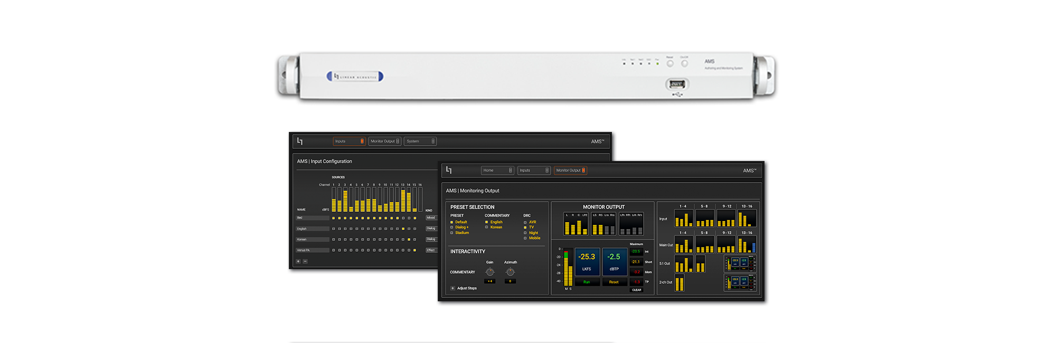The height and width of the screenshot is (343, 1056).
Task: Click the USB port on the hardware front panel
Action: pyautogui.click(x=677, y=84)
